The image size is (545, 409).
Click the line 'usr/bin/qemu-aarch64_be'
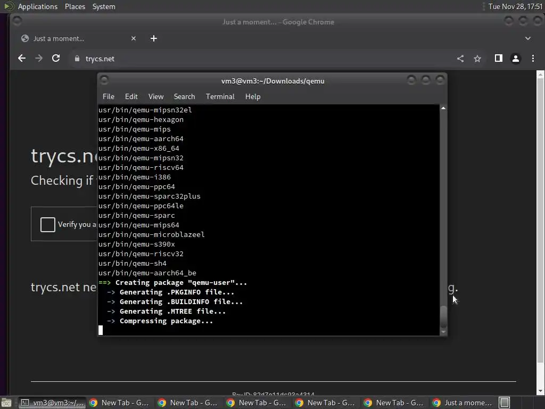(x=147, y=273)
